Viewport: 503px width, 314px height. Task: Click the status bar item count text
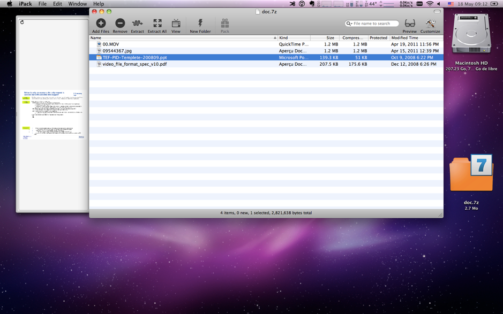266,213
